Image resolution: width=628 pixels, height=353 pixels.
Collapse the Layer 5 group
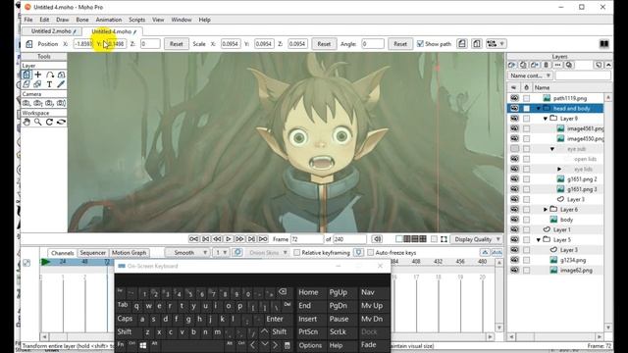click(539, 239)
